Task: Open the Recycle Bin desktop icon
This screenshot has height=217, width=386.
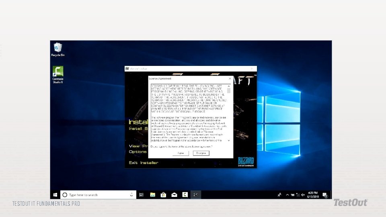Action: pyautogui.click(x=58, y=49)
